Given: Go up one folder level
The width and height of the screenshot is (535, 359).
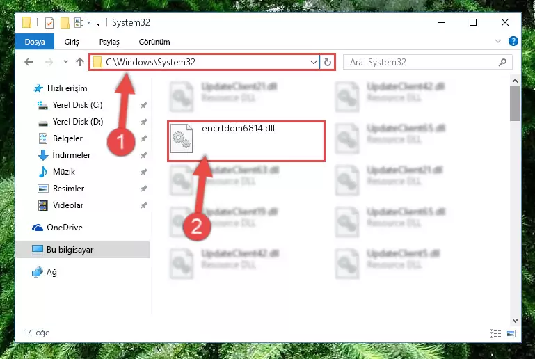Looking at the screenshot, I should tap(80, 62).
